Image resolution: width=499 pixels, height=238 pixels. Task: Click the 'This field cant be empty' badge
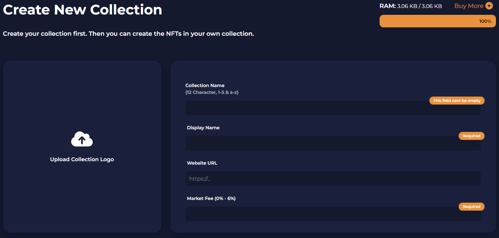[457, 101]
